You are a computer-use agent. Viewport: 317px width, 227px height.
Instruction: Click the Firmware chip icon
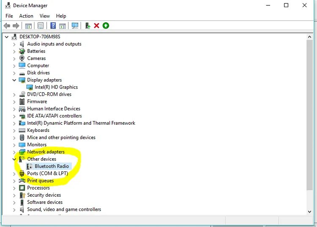[22, 101]
